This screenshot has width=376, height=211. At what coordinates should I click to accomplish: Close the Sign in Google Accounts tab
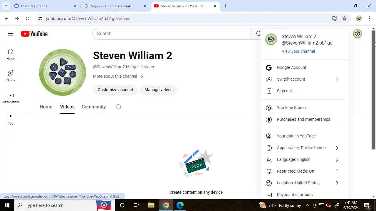click(145, 6)
